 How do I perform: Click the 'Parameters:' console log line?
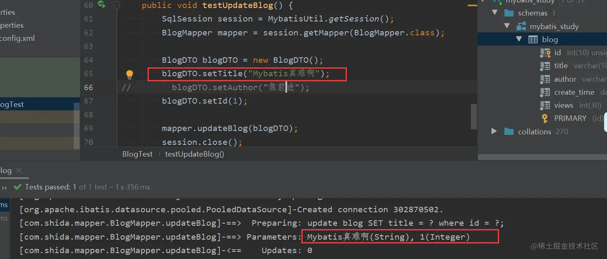click(x=244, y=237)
